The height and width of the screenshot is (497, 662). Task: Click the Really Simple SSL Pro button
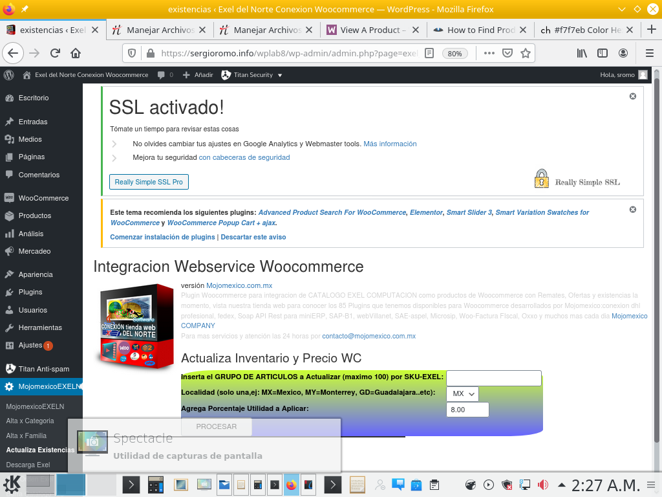pos(149,182)
